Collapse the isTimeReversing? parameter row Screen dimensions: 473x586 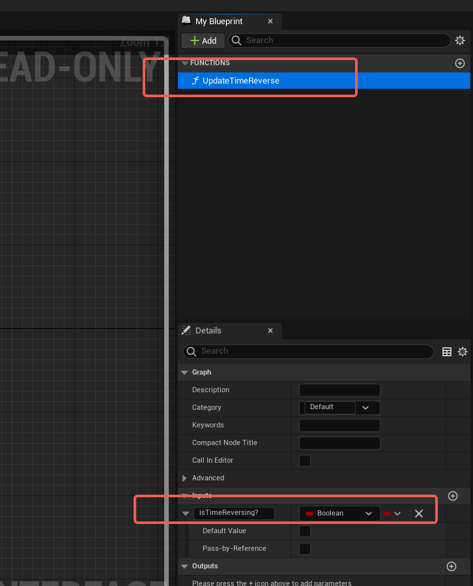[x=186, y=514]
